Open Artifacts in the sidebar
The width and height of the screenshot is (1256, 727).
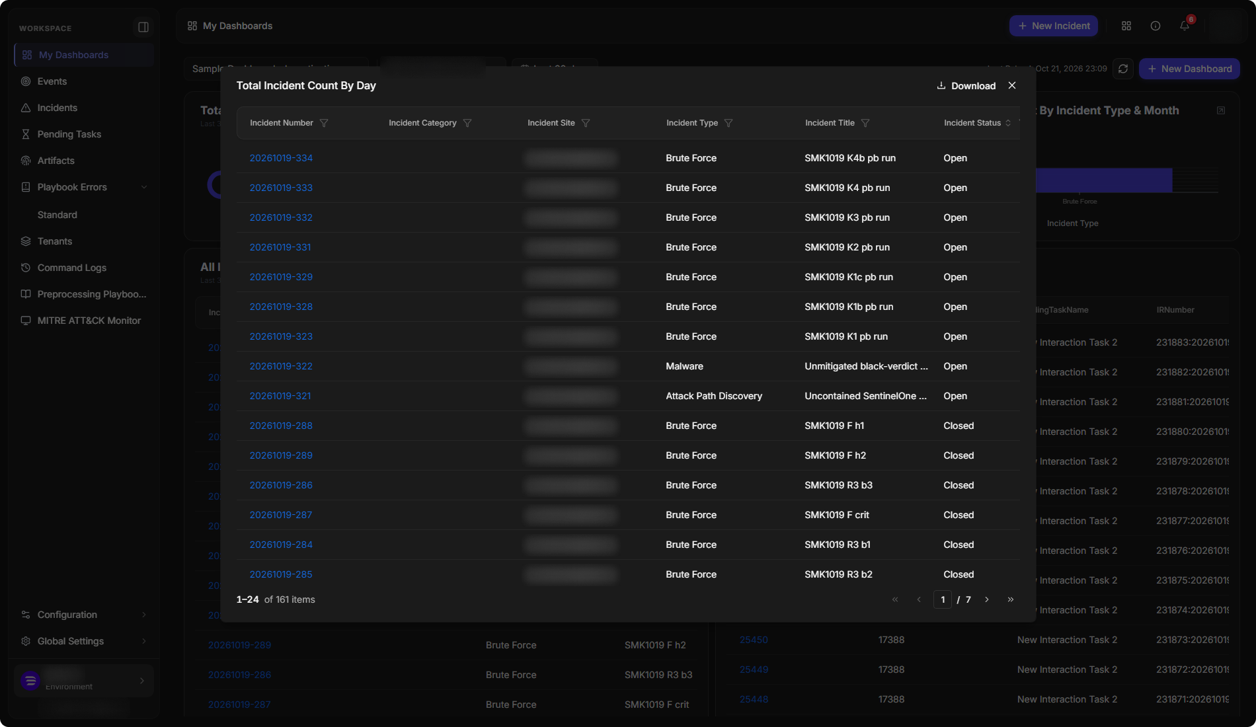tap(83, 161)
